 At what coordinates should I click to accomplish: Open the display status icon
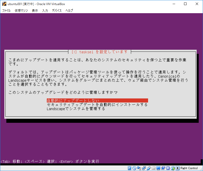tap(158, 168)
